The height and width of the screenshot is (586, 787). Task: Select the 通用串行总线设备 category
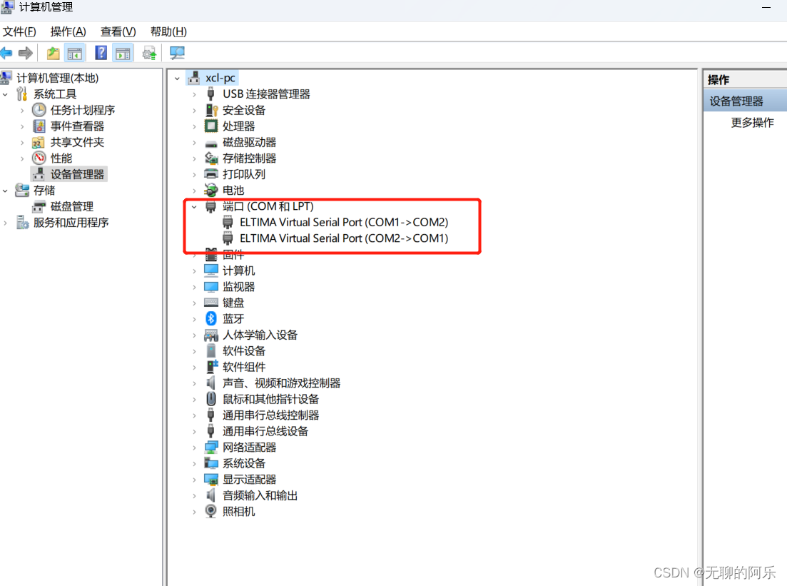[265, 431]
